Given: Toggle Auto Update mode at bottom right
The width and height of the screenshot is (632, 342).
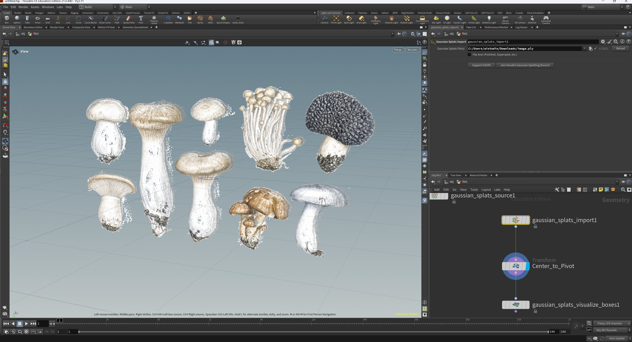Looking at the screenshot, I should (616, 338).
